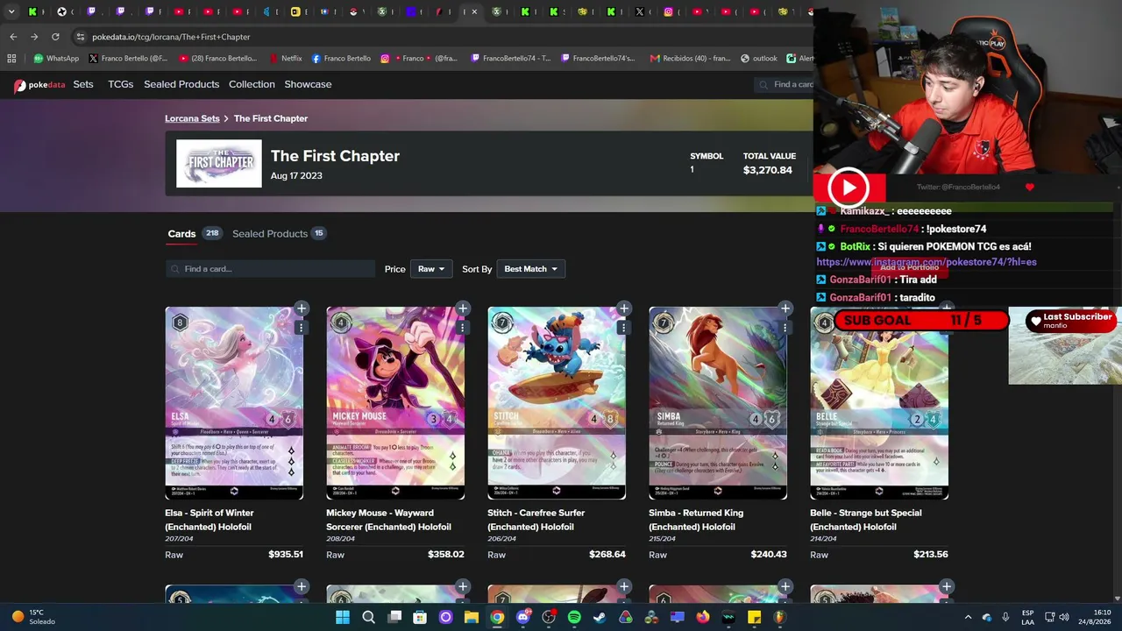1122x631 pixels.
Task: Show hidden icons in system tray
Action: tap(968, 617)
